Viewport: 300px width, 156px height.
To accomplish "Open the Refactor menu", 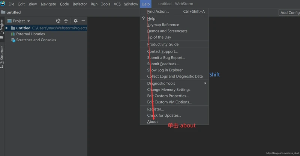I will 79,4.
